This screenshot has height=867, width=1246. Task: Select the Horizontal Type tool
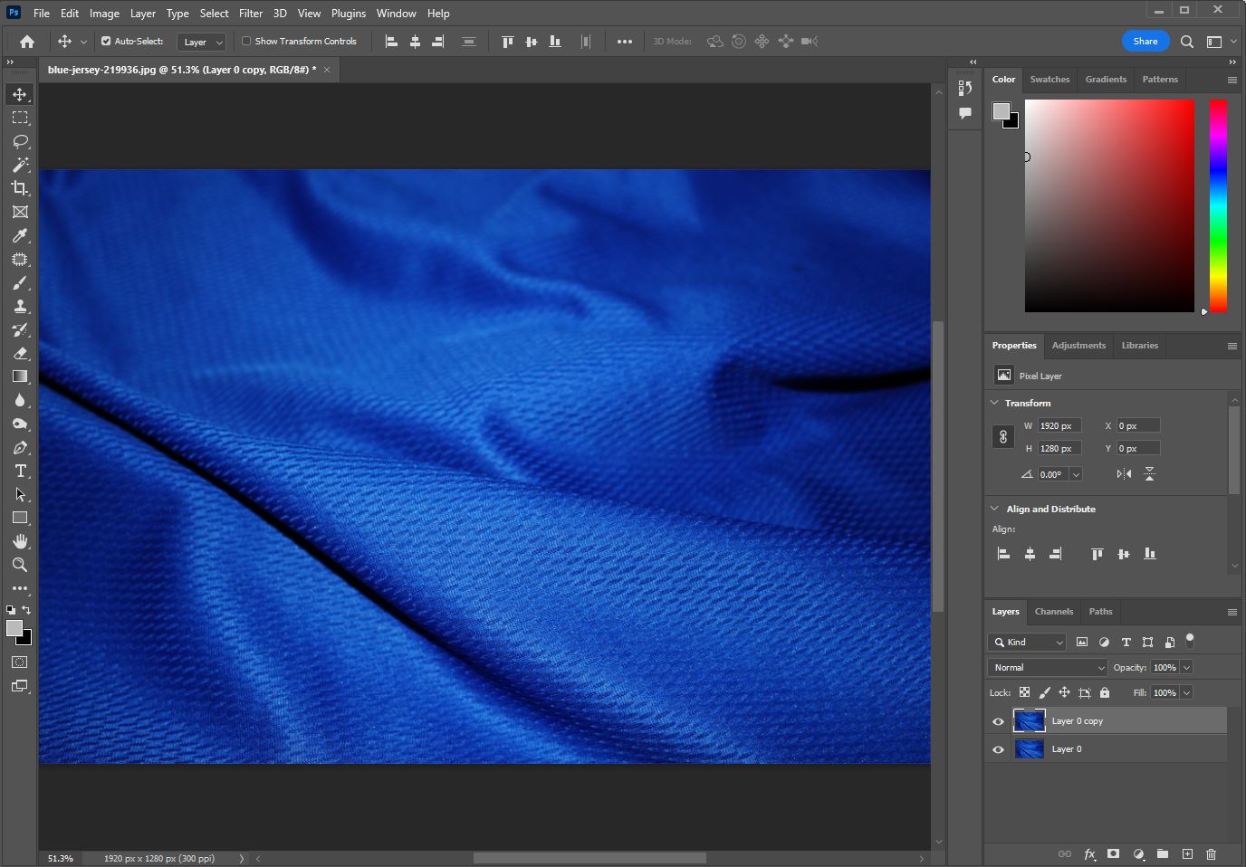[20, 471]
